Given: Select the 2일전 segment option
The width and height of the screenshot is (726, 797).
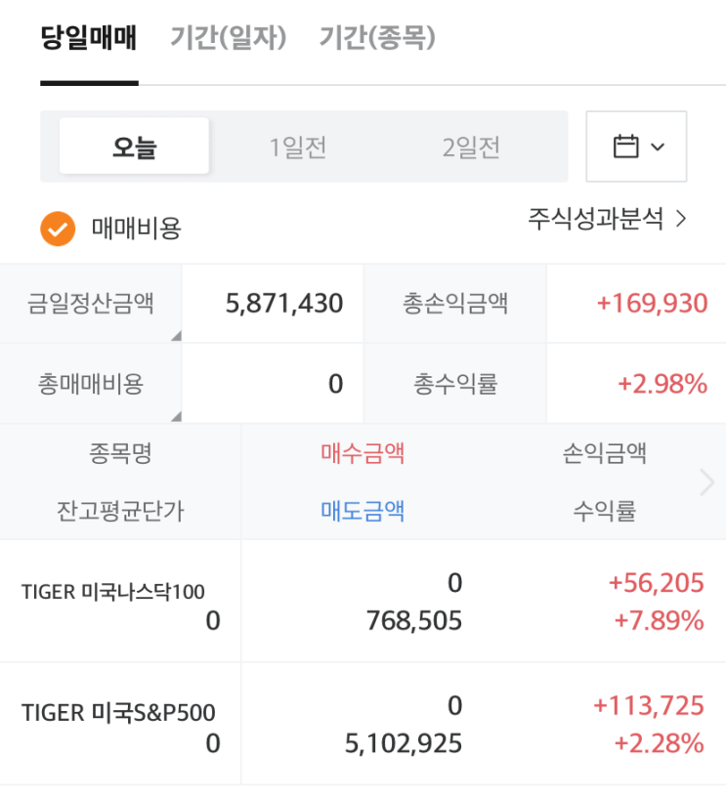Looking at the screenshot, I should click(471, 147).
